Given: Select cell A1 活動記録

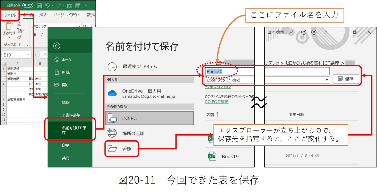Looking at the screenshot, I should pos(17,69).
